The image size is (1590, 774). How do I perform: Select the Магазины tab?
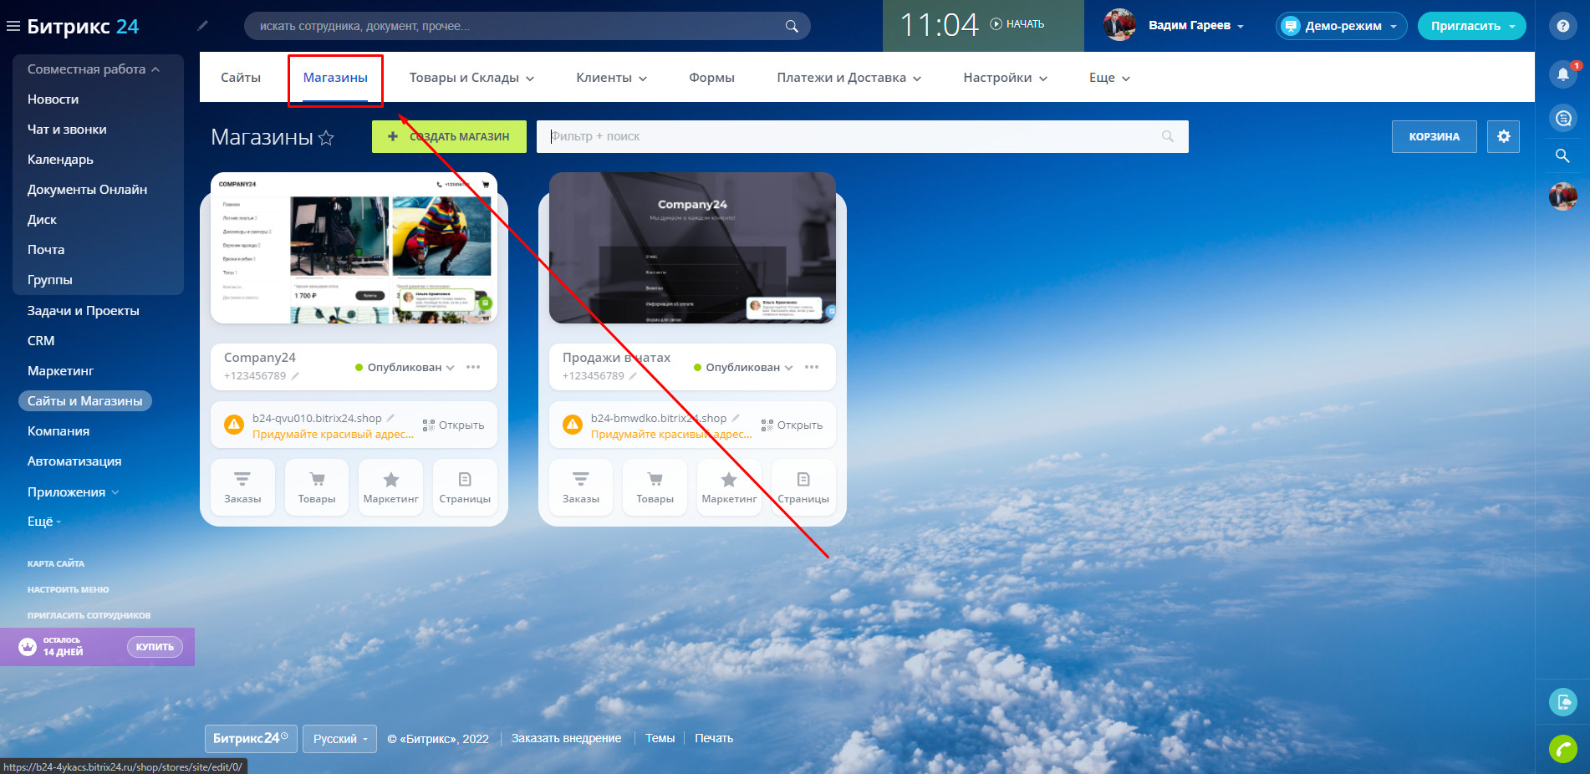click(335, 78)
